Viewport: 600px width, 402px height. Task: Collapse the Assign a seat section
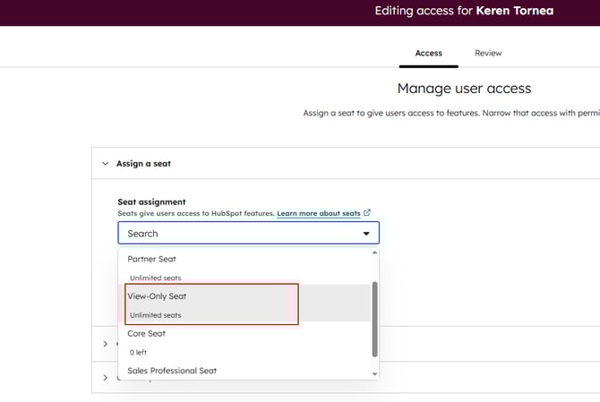pyautogui.click(x=106, y=164)
